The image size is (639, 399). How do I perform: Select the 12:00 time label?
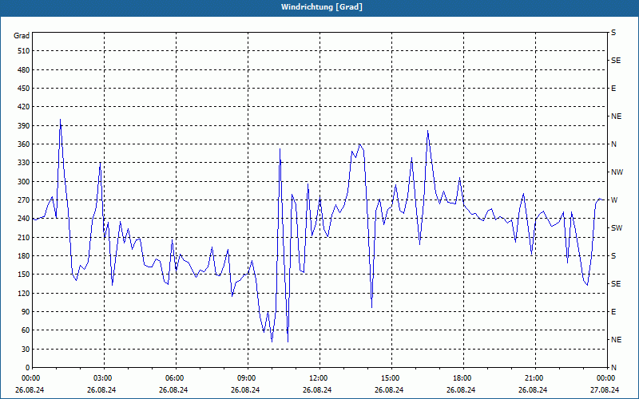click(319, 378)
